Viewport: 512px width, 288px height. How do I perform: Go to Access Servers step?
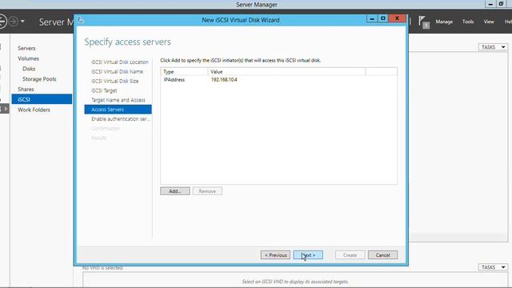[x=118, y=110]
